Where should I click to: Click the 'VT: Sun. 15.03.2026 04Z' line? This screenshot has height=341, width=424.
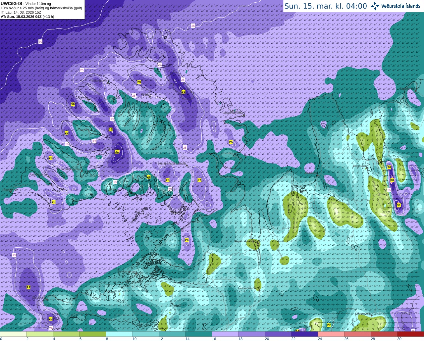click(x=27, y=17)
